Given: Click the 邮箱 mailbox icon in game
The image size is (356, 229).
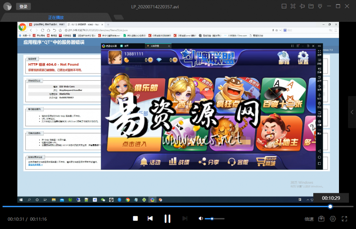Looking at the screenshot, I should point(284,58).
